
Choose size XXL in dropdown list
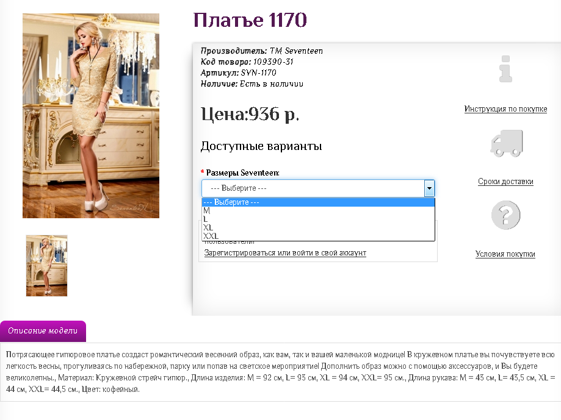coord(319,236)
